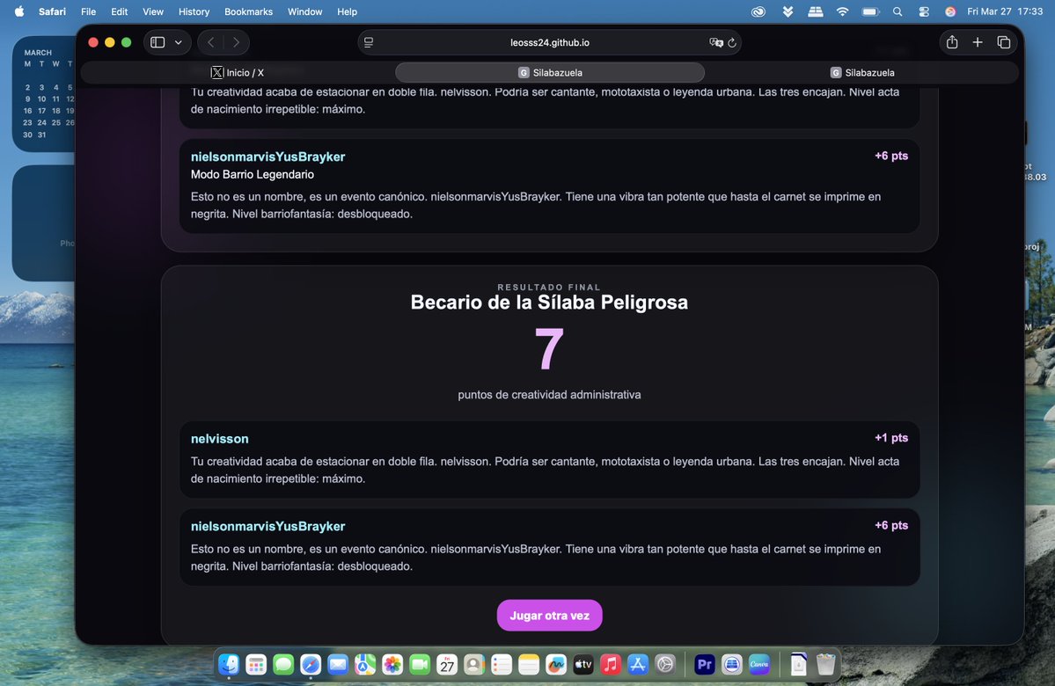This screenshot has height=686, width=1055.
Task: Open Music in the Dock
Action: 611,665
